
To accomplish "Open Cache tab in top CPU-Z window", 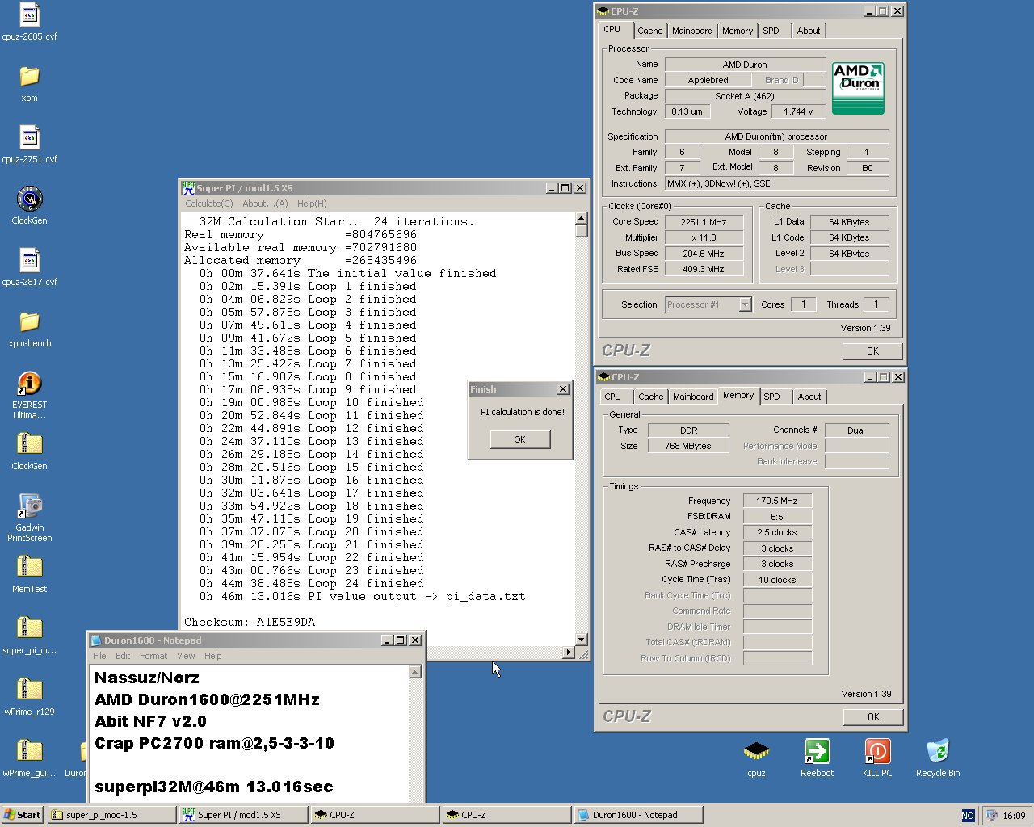I will pos(649,31).
